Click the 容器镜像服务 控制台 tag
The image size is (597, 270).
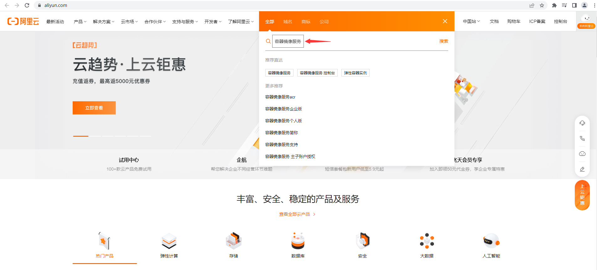point(317,73)
